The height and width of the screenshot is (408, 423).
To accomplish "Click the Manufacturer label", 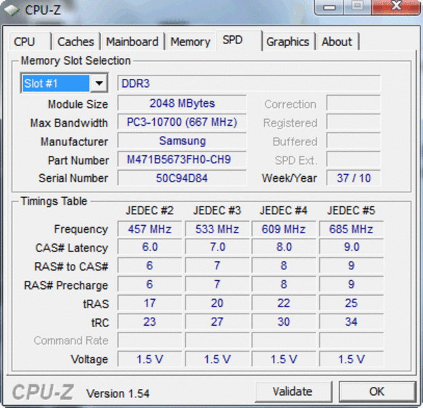I will click(x=74, y=141).
